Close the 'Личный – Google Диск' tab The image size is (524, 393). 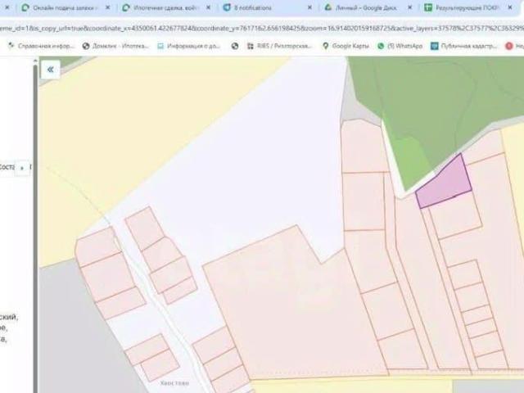click(x=409, y=7)
